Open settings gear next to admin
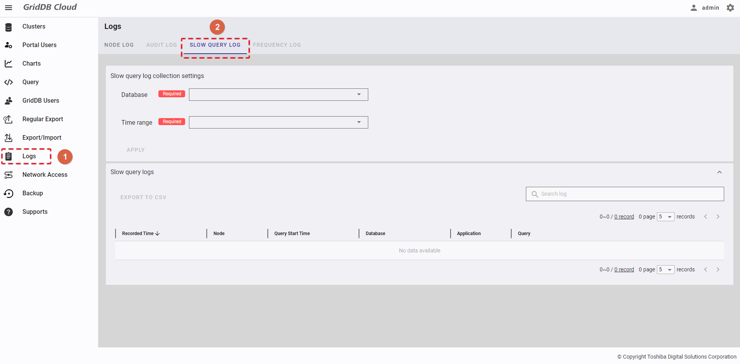 click(x=730, y=8)
